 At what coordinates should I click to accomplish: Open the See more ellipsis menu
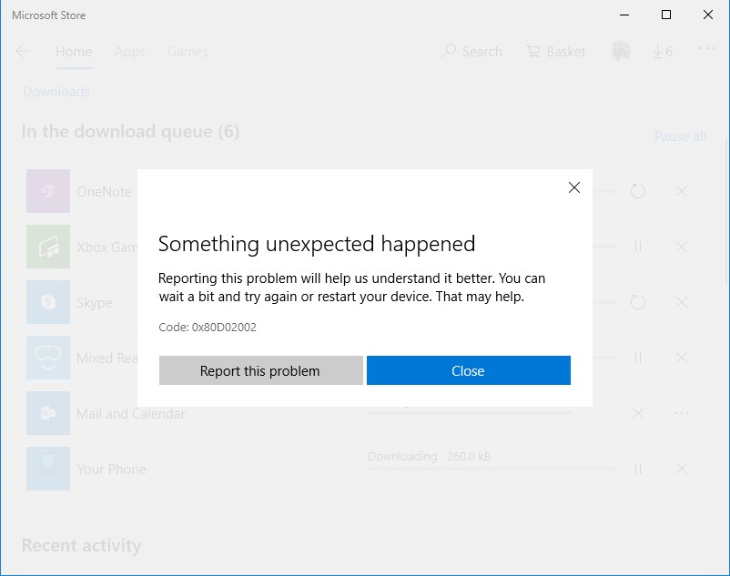706,48
